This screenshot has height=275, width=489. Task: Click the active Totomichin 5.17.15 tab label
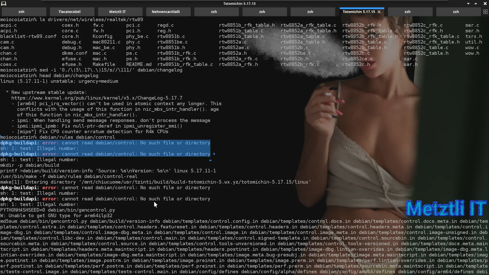(x=359, y=12)
